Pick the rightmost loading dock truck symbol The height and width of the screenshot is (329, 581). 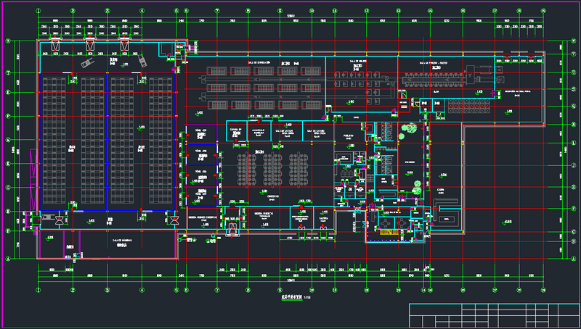(125, 46)
